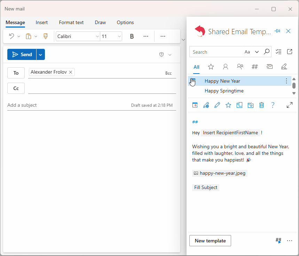Click the search magnifier icon
Screen dimensions: 299x256
pyautogui.click(x=267, y=52)
